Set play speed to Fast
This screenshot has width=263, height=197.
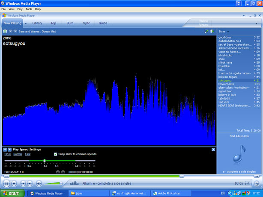(28, 154)
